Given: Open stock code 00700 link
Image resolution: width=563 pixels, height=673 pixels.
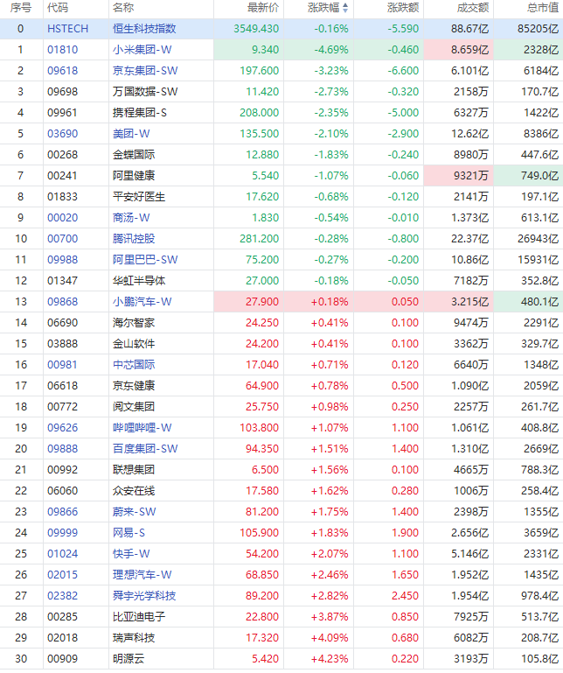Looking at the screenshot, I should coord(63,239).
